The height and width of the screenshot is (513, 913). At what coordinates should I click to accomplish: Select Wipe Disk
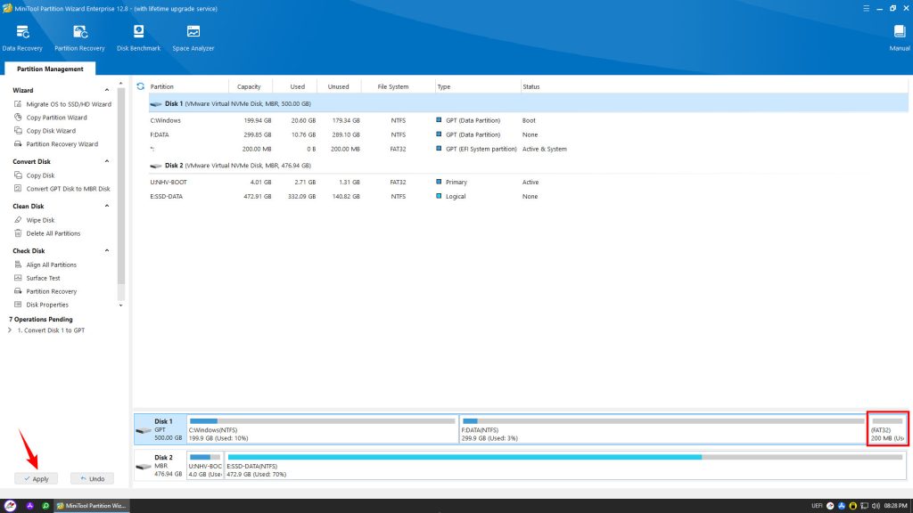(34, 220)
